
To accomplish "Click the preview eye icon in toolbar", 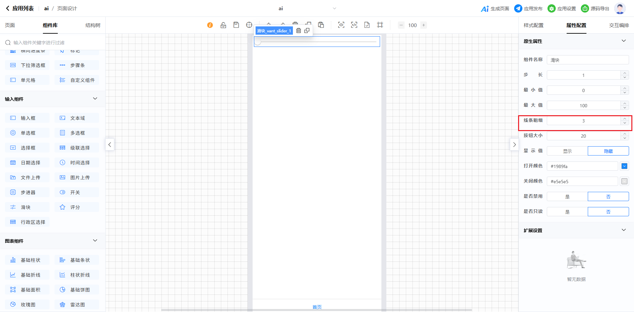I will [341, 25].
